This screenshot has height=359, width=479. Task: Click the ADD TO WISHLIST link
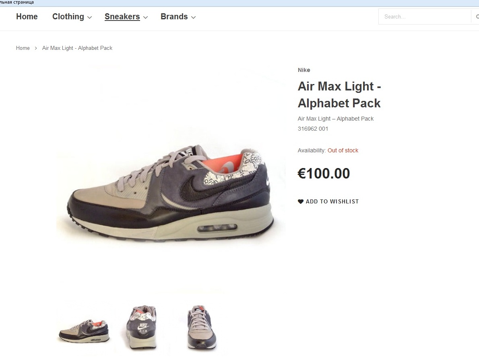point(332,202)
